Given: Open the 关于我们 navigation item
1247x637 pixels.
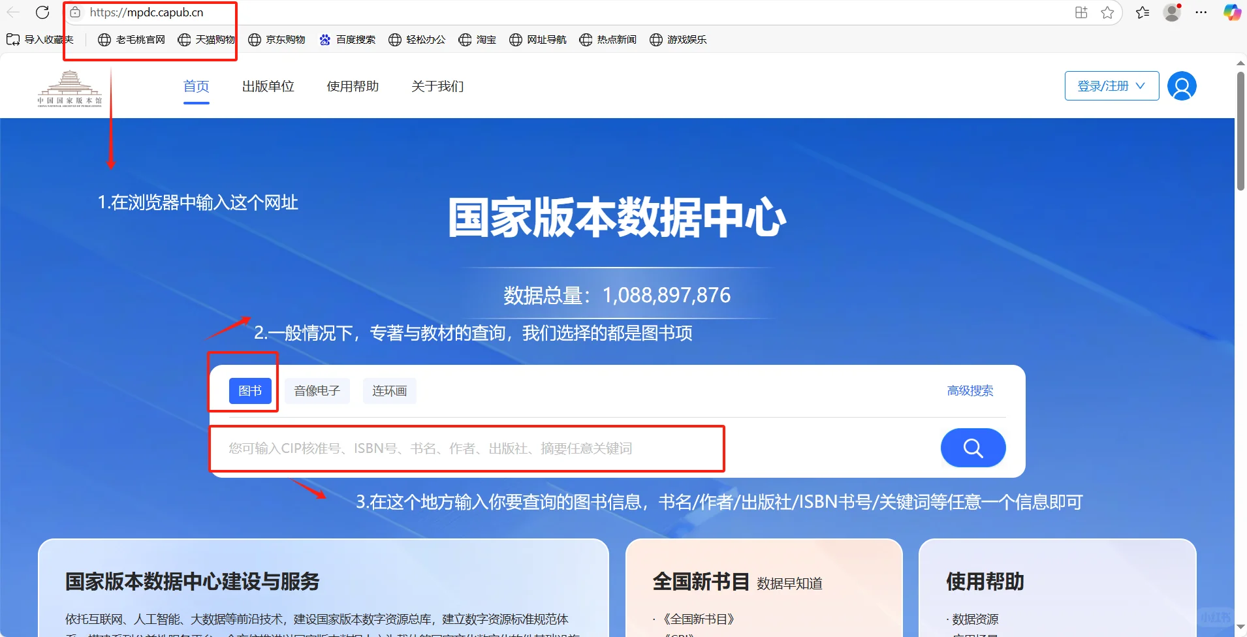Looking at the screenshot, I should [438, 86].
